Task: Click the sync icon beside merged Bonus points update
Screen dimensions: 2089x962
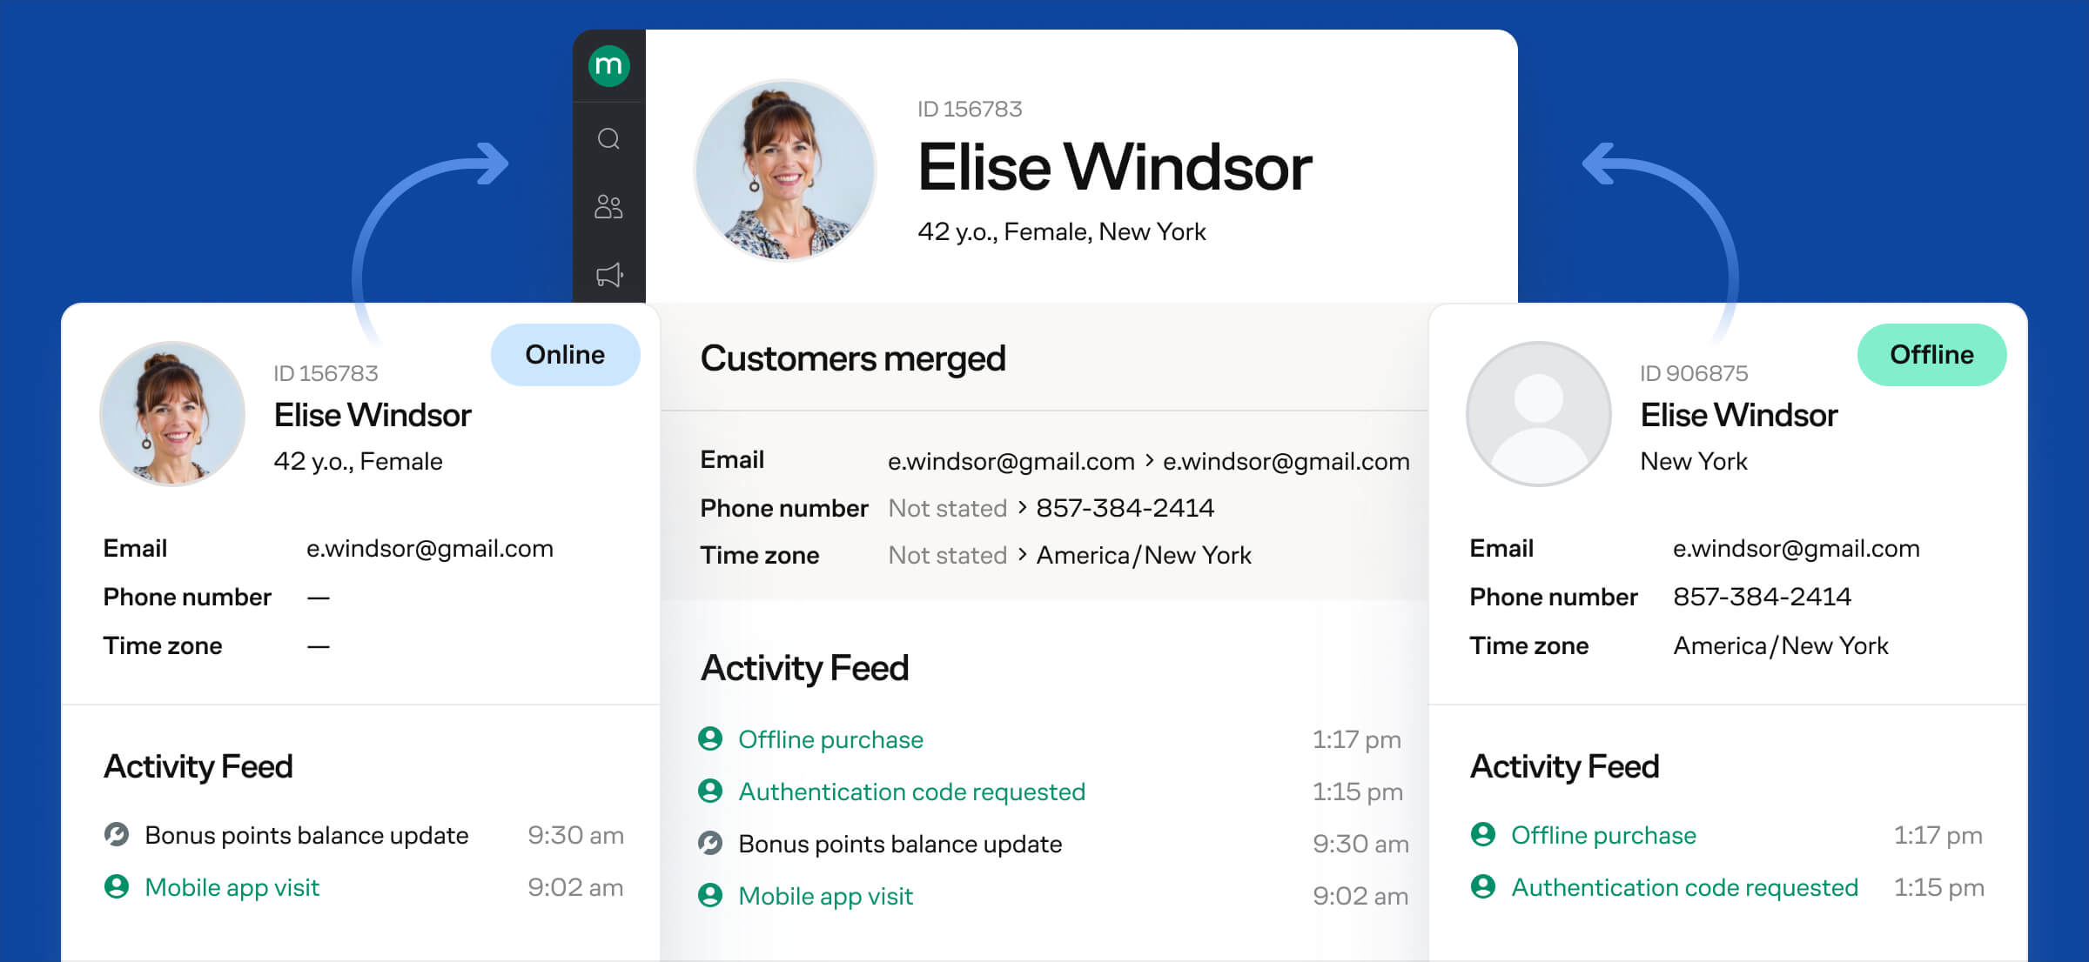Action: point(710,844)
